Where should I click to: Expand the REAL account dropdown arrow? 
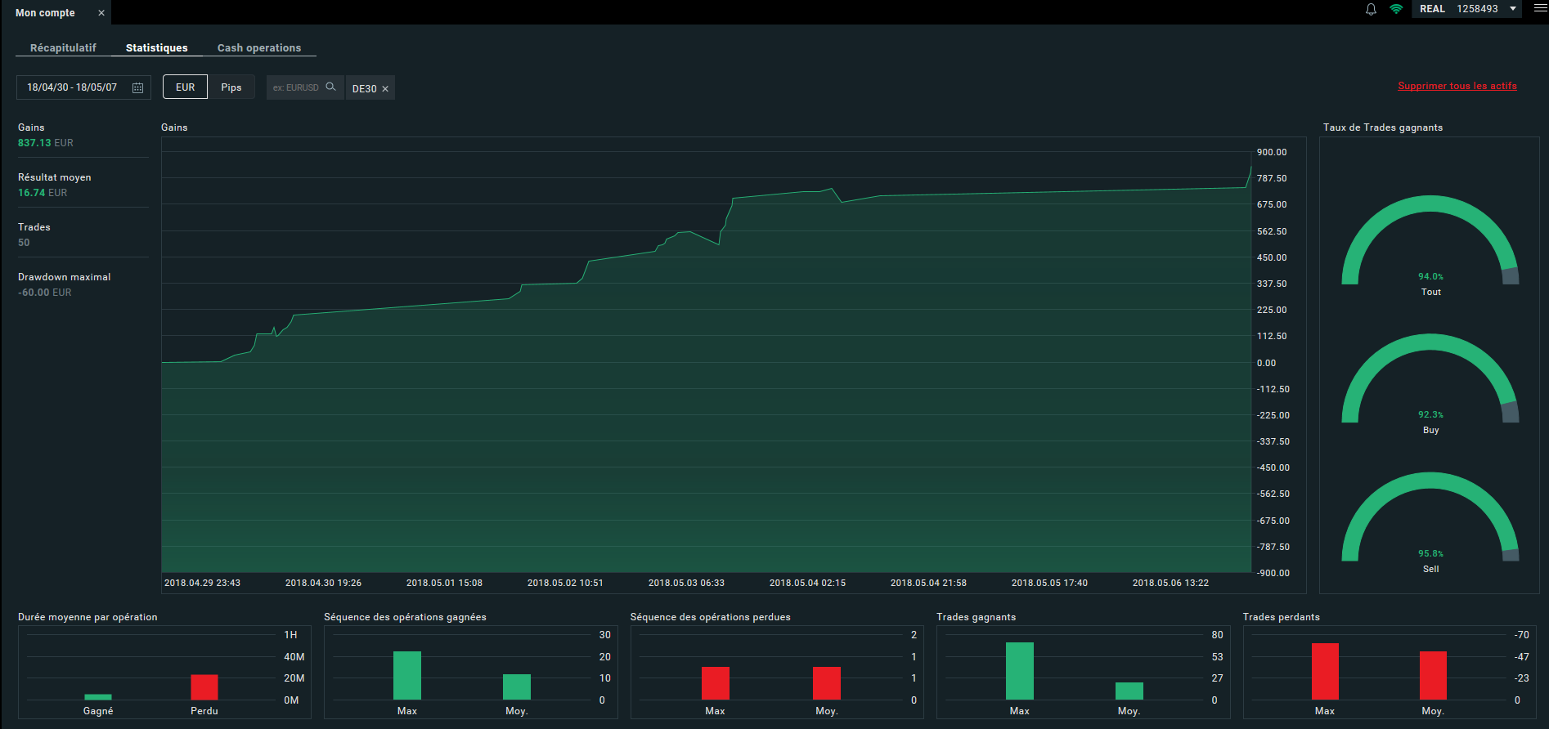tap(1513, 9)
